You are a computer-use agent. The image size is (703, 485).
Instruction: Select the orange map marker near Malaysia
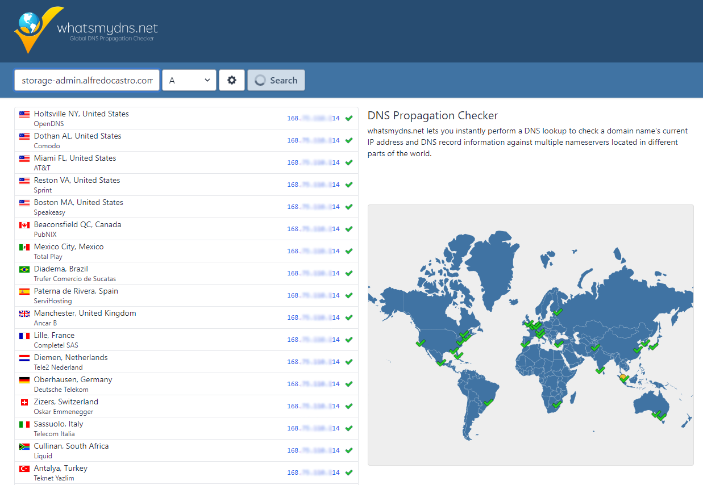click(624, 377)
